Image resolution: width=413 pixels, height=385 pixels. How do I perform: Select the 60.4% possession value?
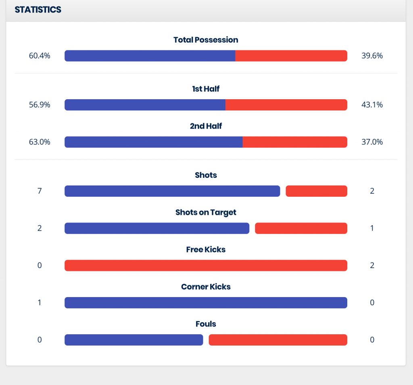click(40, 56)
